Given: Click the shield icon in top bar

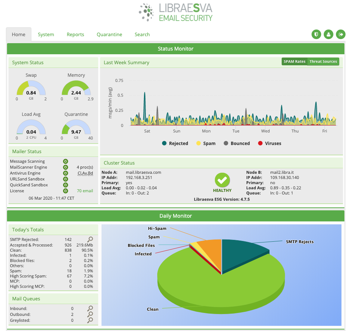Looking at the screenshot, I should pyautogui.click(x=316, y=35).
